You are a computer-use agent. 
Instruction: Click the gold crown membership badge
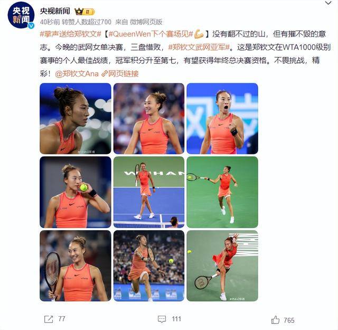click(84, 12)
